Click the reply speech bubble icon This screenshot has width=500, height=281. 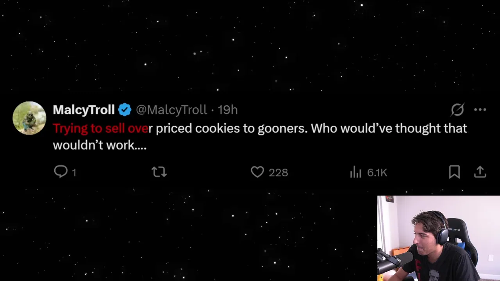coord(61,172)
